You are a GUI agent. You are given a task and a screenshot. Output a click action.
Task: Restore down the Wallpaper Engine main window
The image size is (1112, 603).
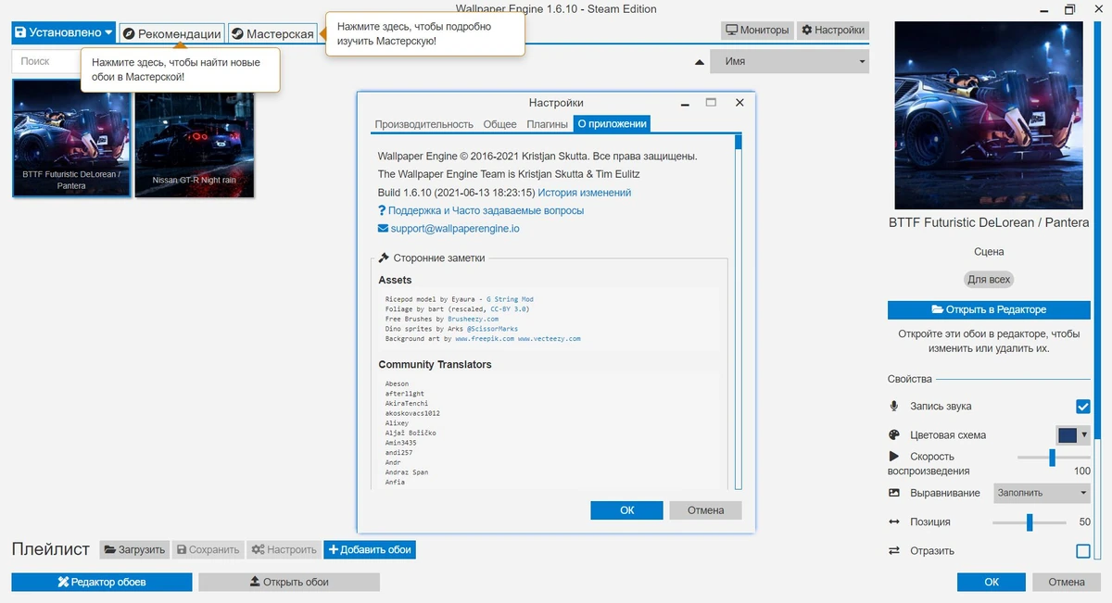(1070, 8)
